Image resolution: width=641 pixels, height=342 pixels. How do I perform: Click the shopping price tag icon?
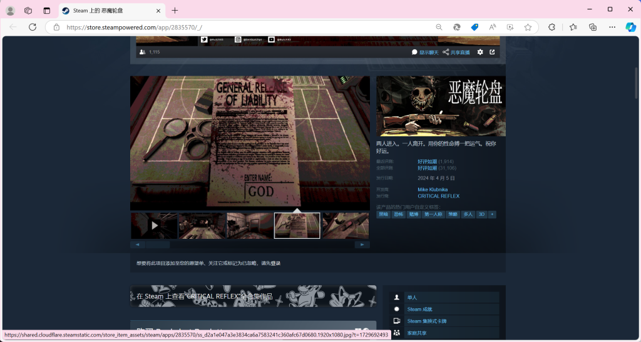click(x=474, y=28)
